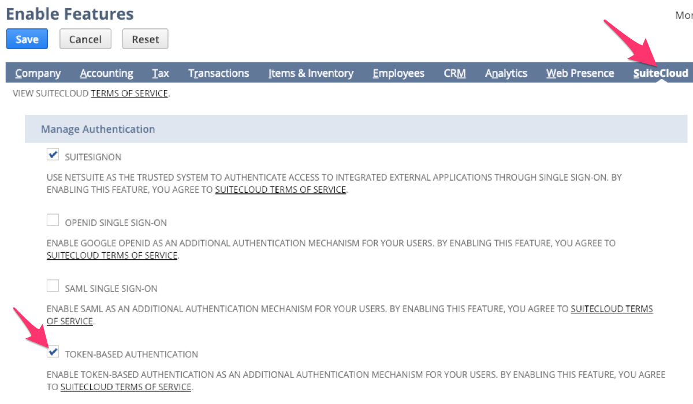Click the TOKEN-BASED AUTHENTICATION label
Screen dimensions: 693x404
pos(132,354)
